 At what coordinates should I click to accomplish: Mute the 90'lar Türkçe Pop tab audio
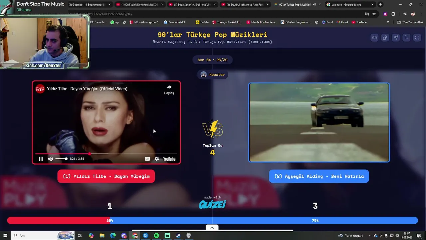click(x=315, y=5)
